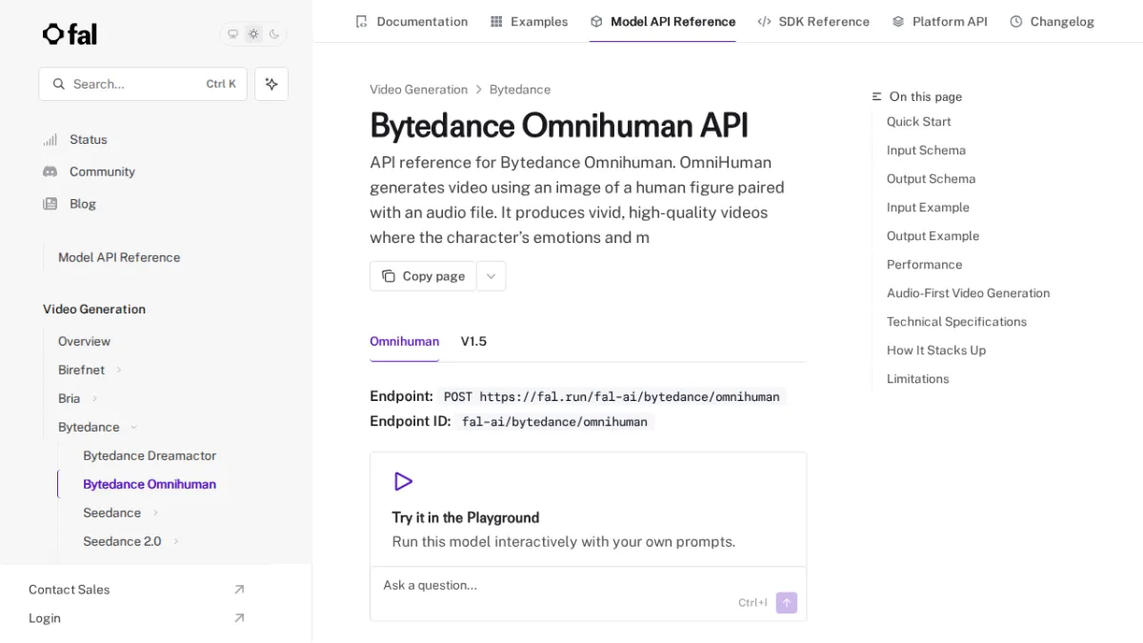Open Model API Reference in sidebar

(119, 257)
